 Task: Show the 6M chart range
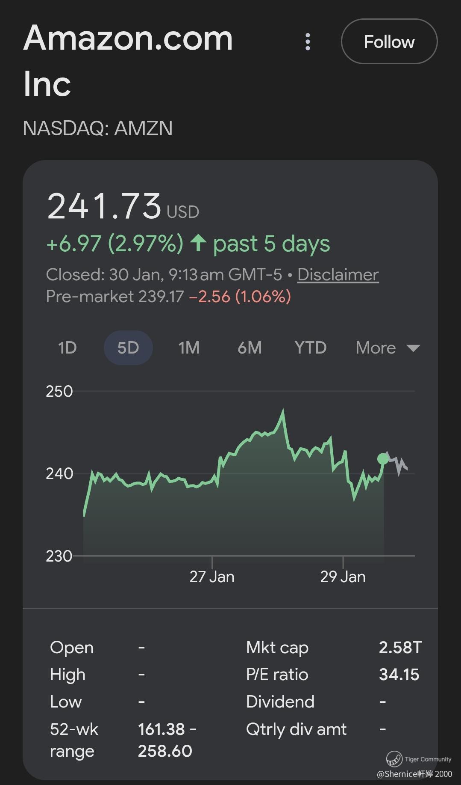pyautogui.click(x=250, y=348)
